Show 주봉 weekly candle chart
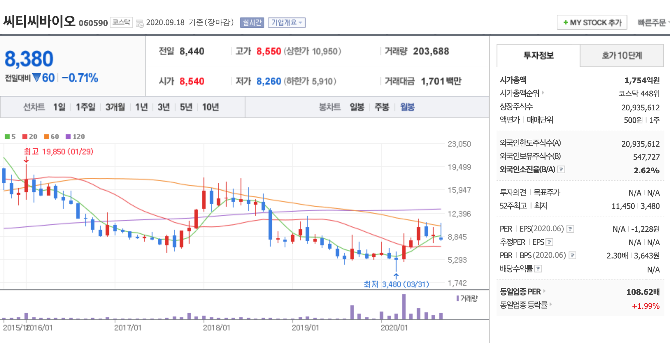The width and height of the screenshot is (670, 343). pyautogui.click(x=382, y=107)
